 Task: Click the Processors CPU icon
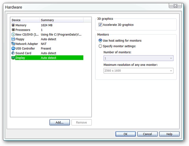point(13,30)
